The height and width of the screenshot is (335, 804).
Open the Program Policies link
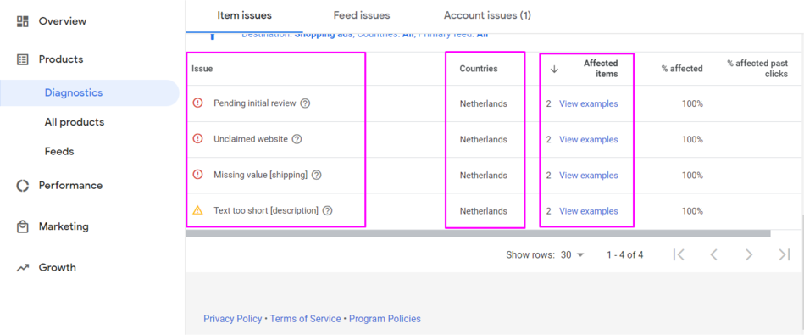point(385,319)
